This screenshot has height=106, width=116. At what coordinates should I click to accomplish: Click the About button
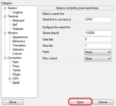(13, 102)
